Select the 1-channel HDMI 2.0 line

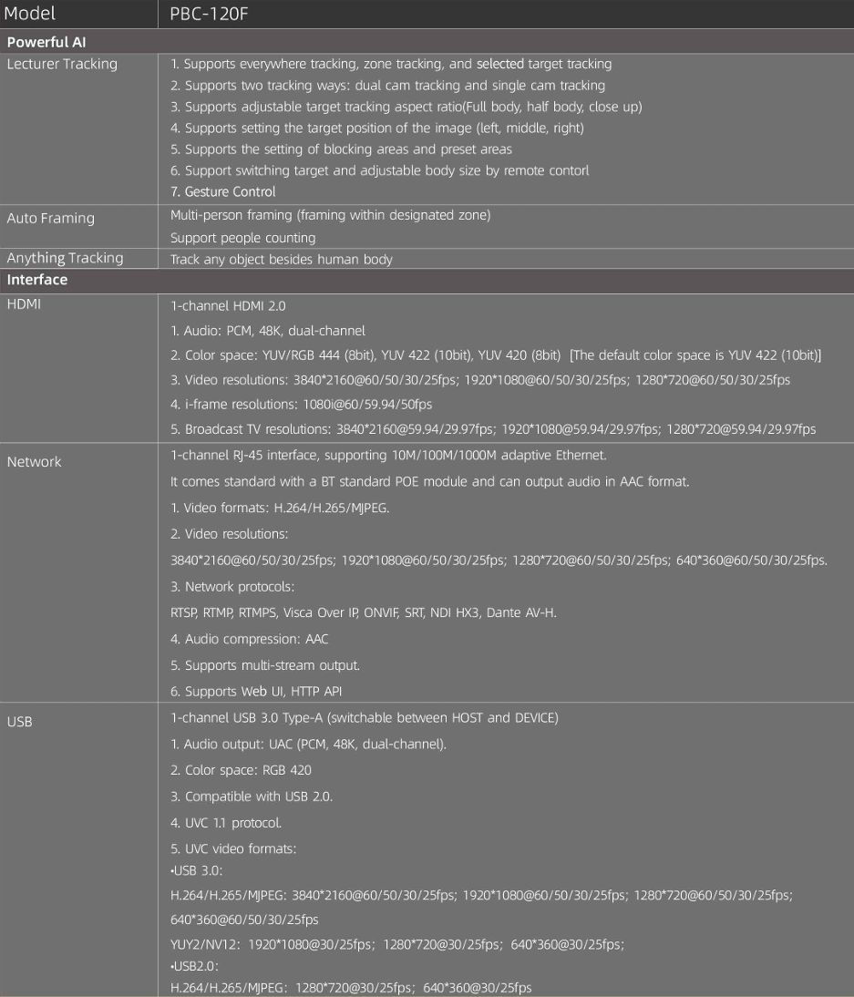228,306
